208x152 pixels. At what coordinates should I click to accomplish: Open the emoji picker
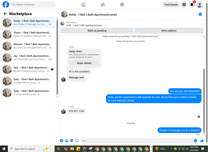coord(195,141)
